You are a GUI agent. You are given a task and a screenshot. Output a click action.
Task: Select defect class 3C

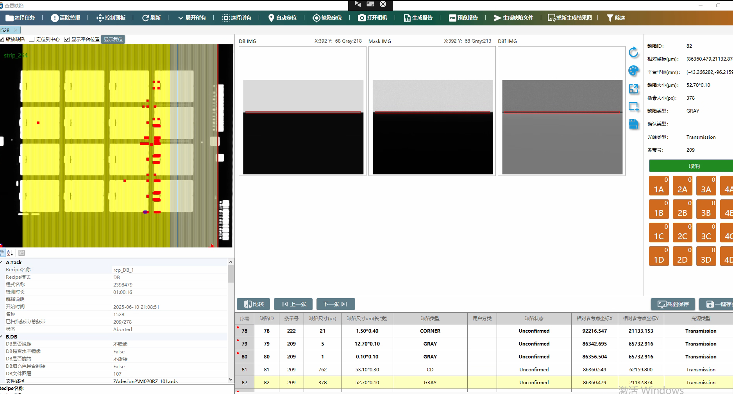click(x=706, y=233)
